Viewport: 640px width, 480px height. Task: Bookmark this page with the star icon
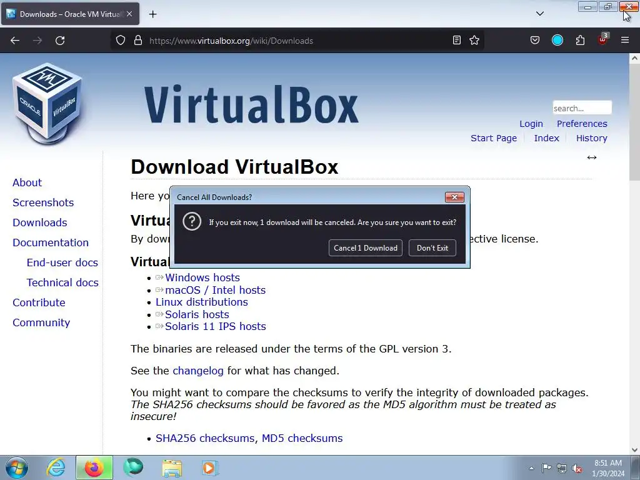point(474,40)
